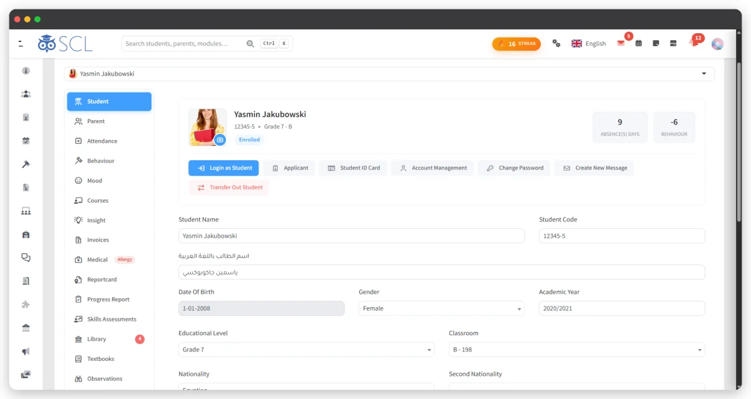Open the people group icon in left sidebar
Image resolution: width=751 pixels, height=399 pixels.
click(x=26, y=94)
